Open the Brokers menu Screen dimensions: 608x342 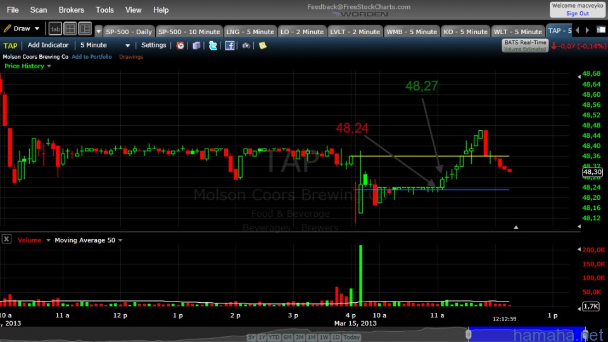(72, 10)
